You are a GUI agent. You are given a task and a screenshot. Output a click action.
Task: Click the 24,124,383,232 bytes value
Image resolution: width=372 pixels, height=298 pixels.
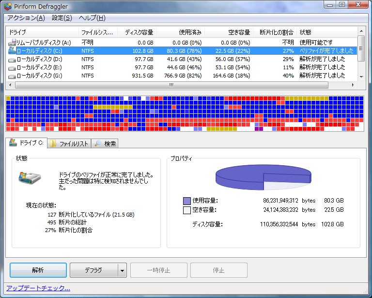[289, 210]
